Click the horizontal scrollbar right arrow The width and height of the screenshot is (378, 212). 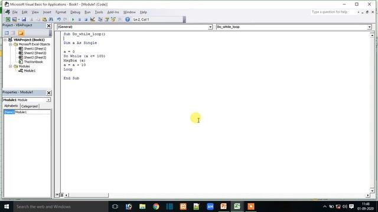pyautogui.click(x=367, y=195)
